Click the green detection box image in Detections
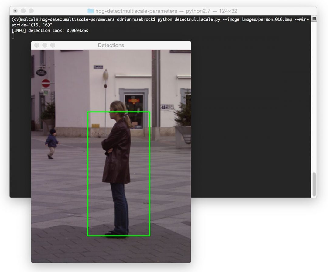 [x=119, y=174]
